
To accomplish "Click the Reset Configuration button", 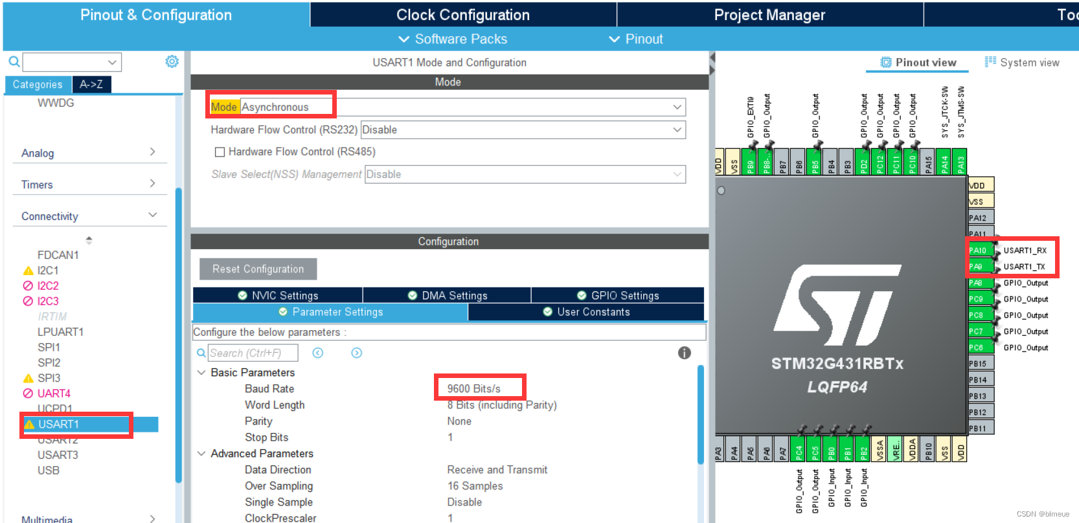I will [x=258, y=269].
